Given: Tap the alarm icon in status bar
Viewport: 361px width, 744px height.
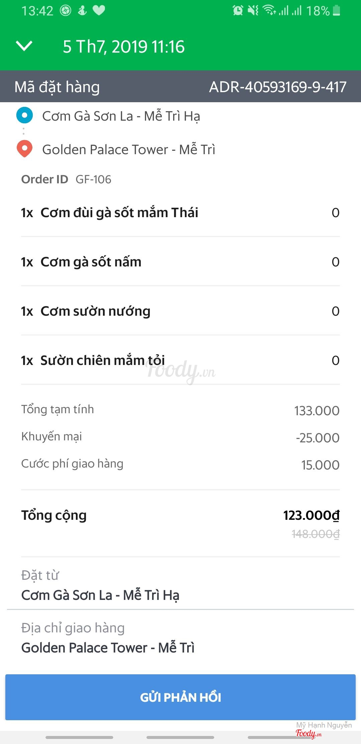Looking at the screenshot, I should click(238, 10).
